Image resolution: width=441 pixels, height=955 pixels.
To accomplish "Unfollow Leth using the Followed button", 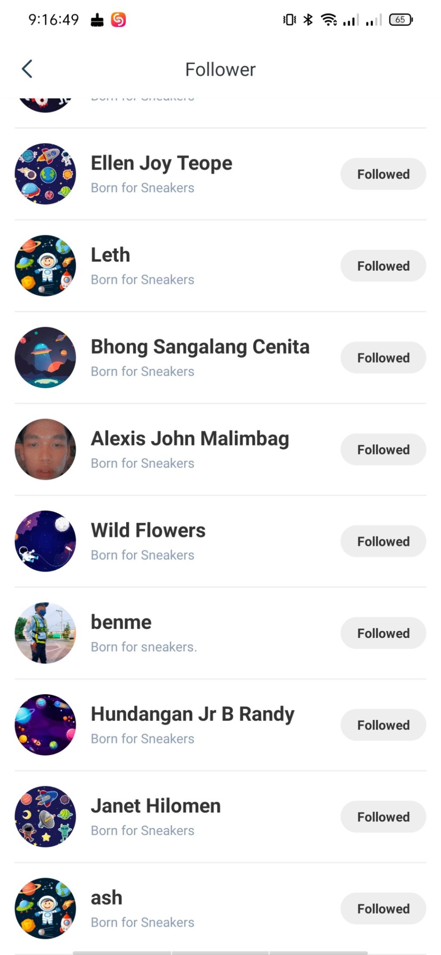I will pyautogui.click(x=383, y=266).
